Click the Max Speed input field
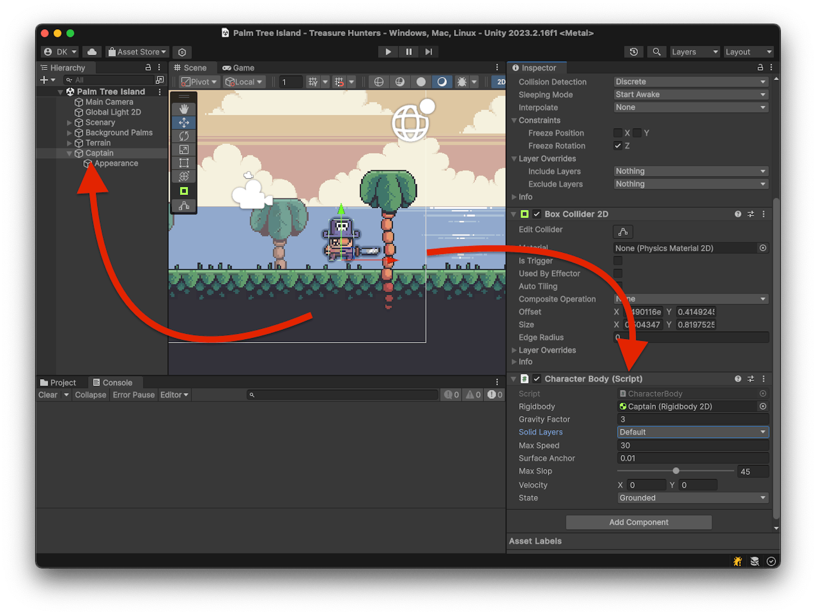The width and height of the screenshot is (816, 615). pos(692,445)
